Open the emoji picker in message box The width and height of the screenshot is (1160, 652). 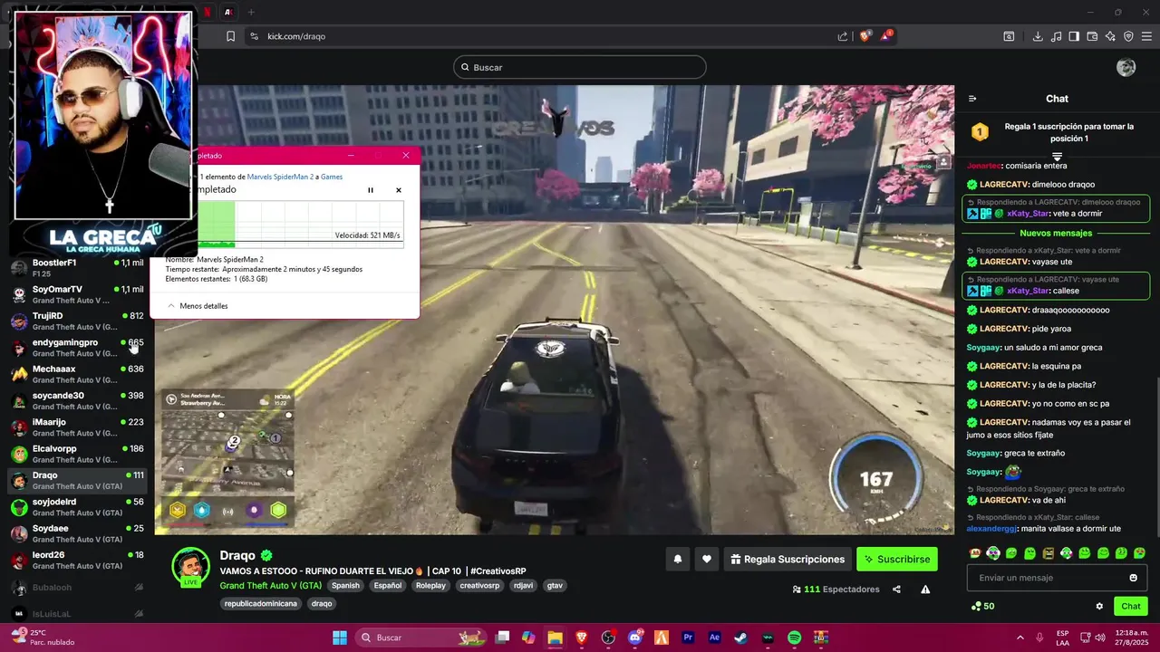point(1133,578)
